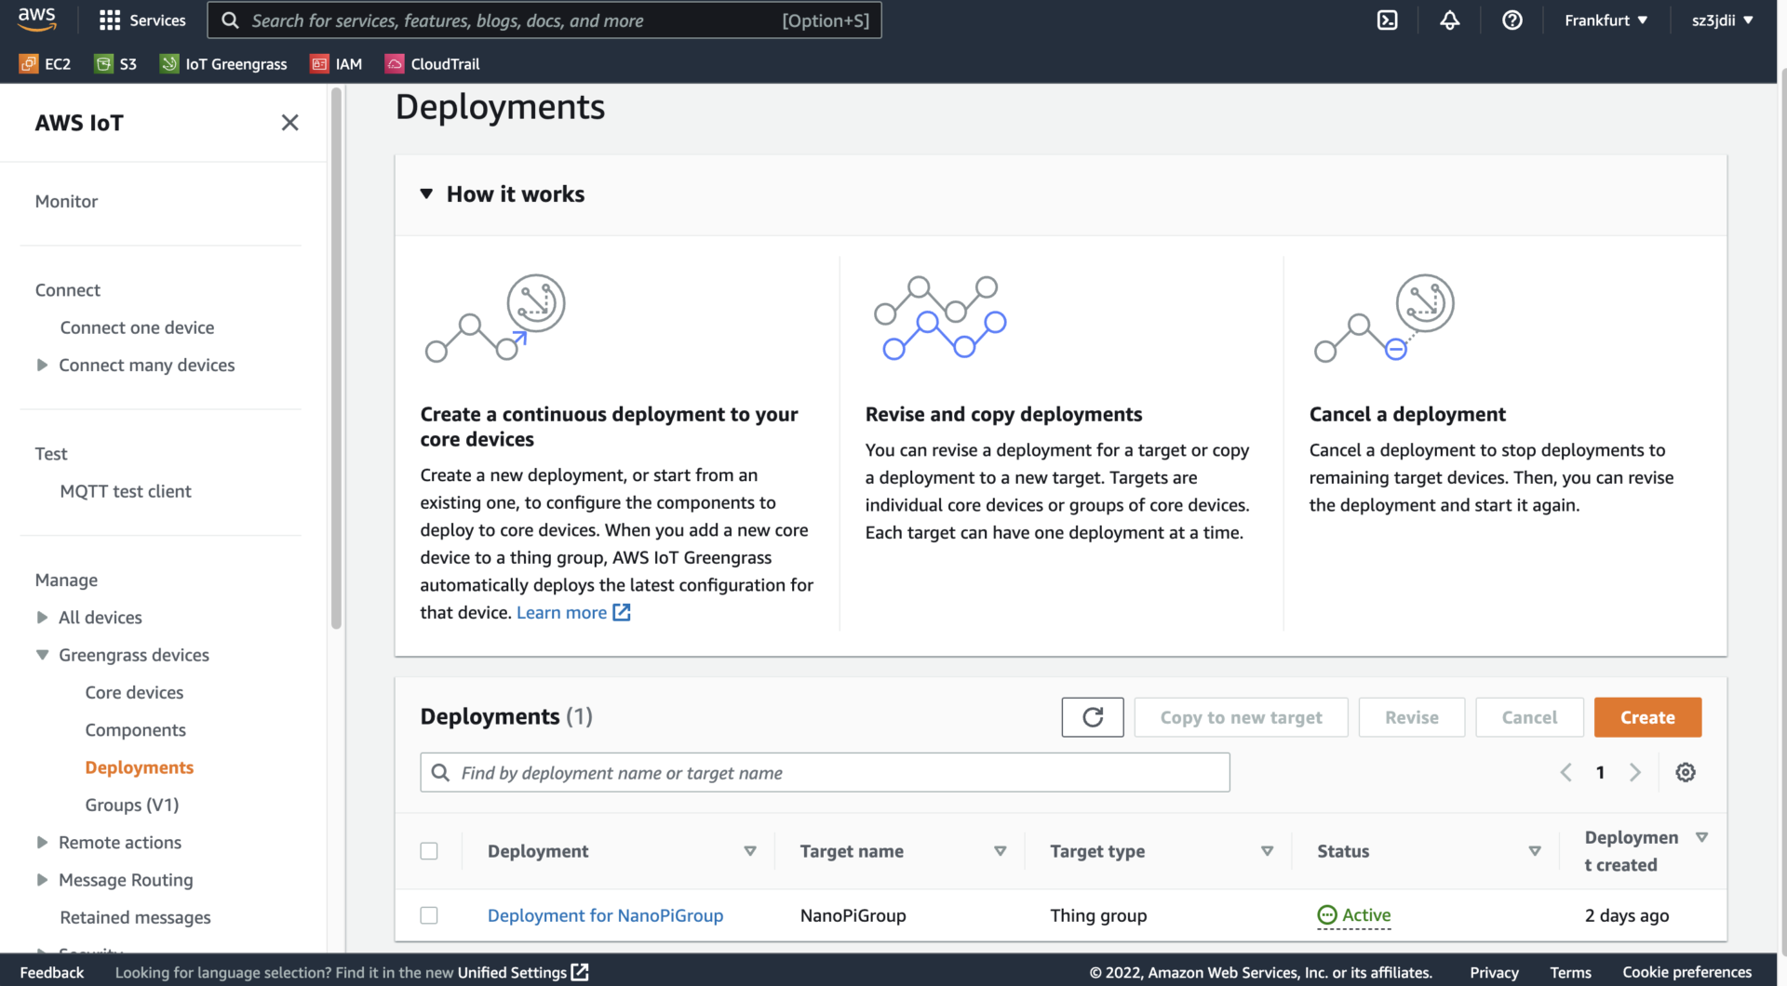Image resolution: width=1787 pixels, height=986 pixels.
Task: Click the AWS logo to go home
Action: coord(37,19)
